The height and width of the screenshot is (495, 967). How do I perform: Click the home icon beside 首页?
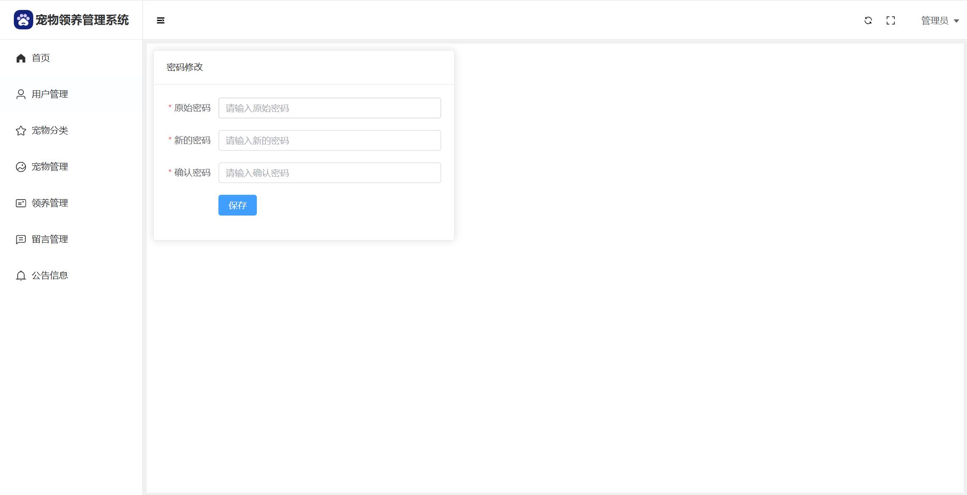21,58
